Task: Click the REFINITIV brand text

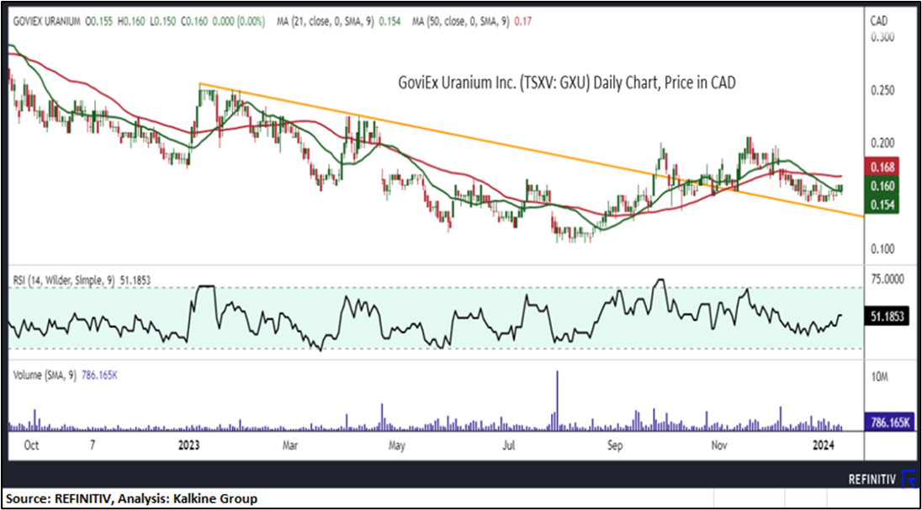Action: click(872, 479)
